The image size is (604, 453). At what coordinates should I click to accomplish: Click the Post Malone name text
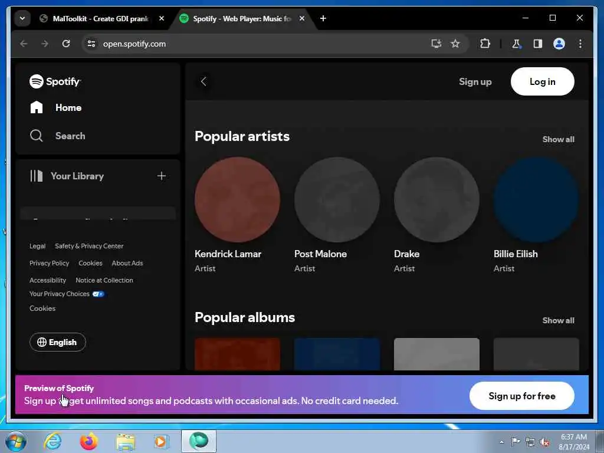tap(320, 254)
